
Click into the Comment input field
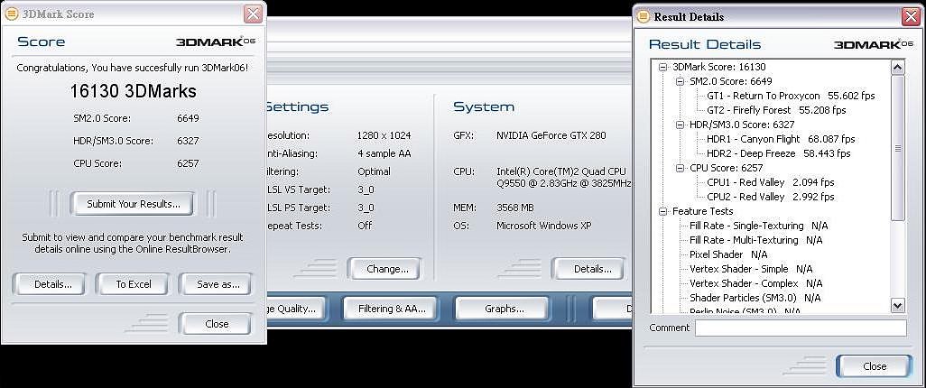(801, 328)
